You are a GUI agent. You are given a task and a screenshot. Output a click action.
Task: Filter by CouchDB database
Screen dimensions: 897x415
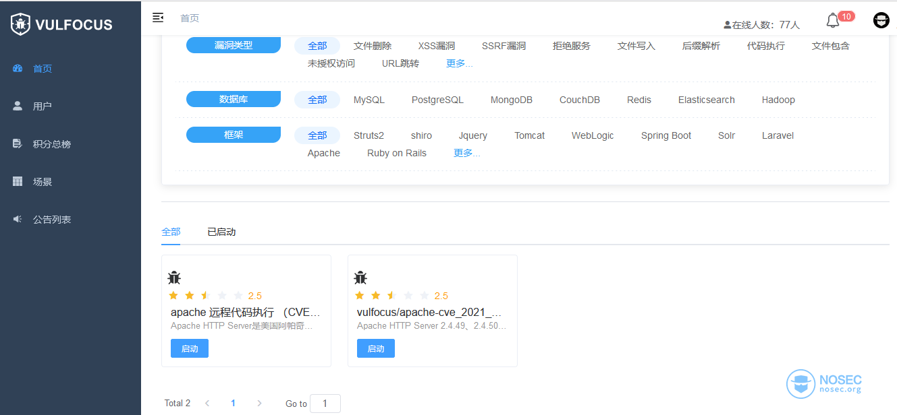pyautogui.click(x=580, y=100)
